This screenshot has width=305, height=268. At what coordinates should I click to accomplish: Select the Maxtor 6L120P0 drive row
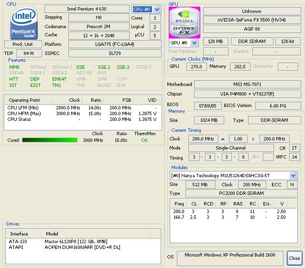pyautogui.click(x=83, y=242)
